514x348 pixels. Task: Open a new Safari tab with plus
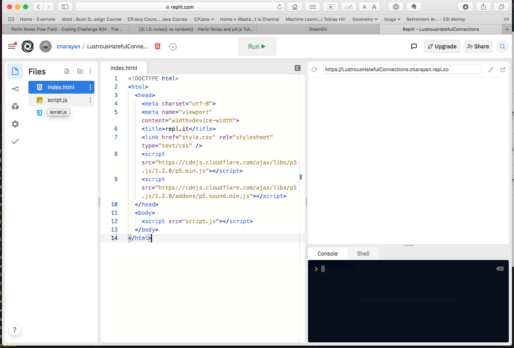507,29
